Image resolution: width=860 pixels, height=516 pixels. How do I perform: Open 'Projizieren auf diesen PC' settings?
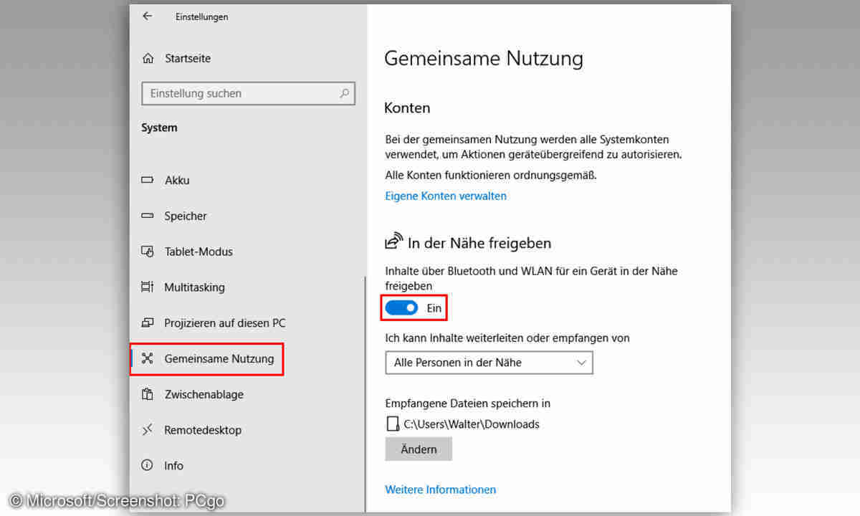pyautogui.click(x=224, y=323)
